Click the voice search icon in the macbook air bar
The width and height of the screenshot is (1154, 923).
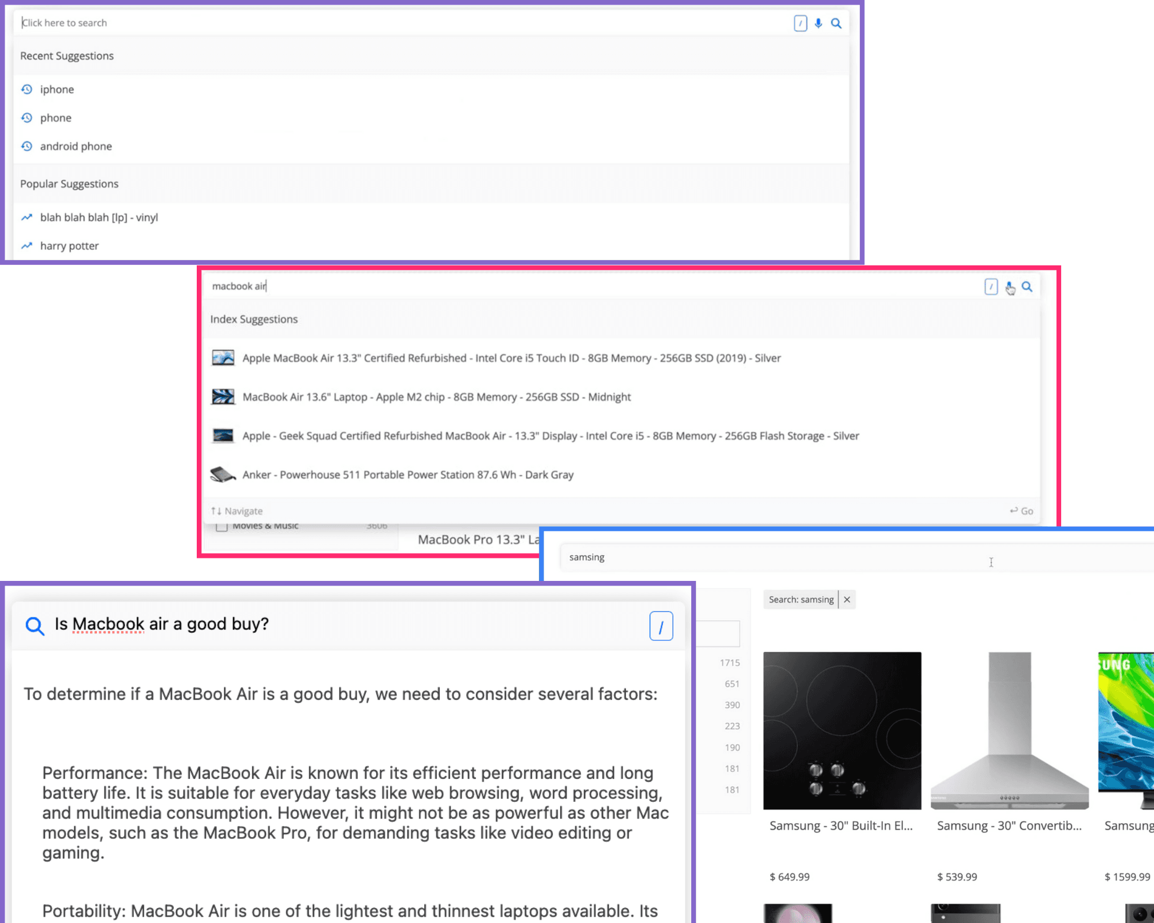pos(1009,287)
